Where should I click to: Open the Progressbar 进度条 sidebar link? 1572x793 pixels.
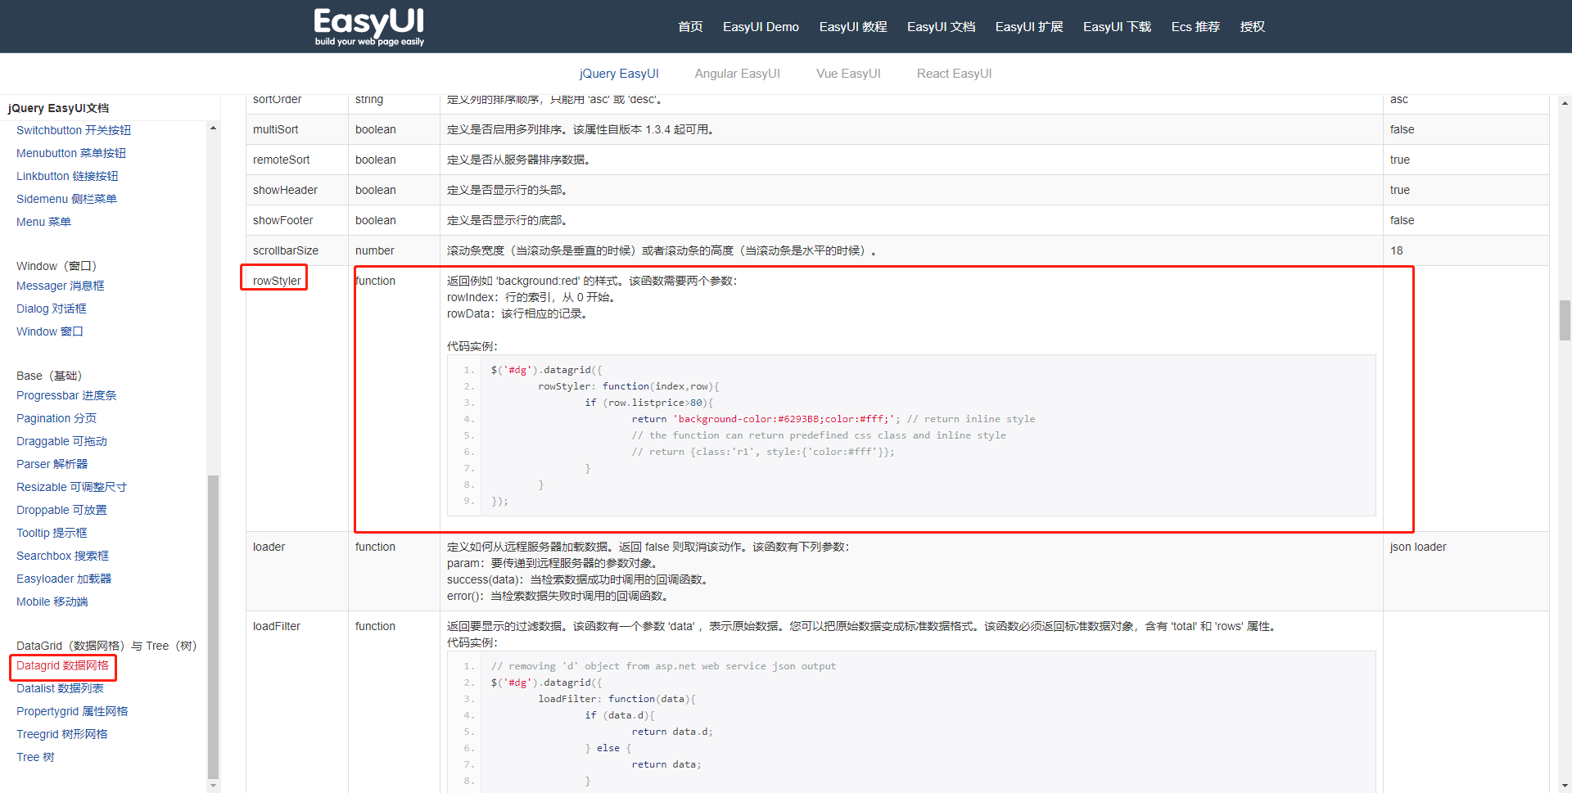coord(66,395)
